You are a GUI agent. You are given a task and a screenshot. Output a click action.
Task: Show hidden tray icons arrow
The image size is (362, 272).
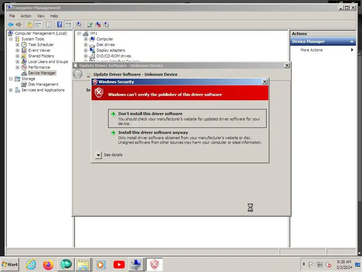point(304,264)
